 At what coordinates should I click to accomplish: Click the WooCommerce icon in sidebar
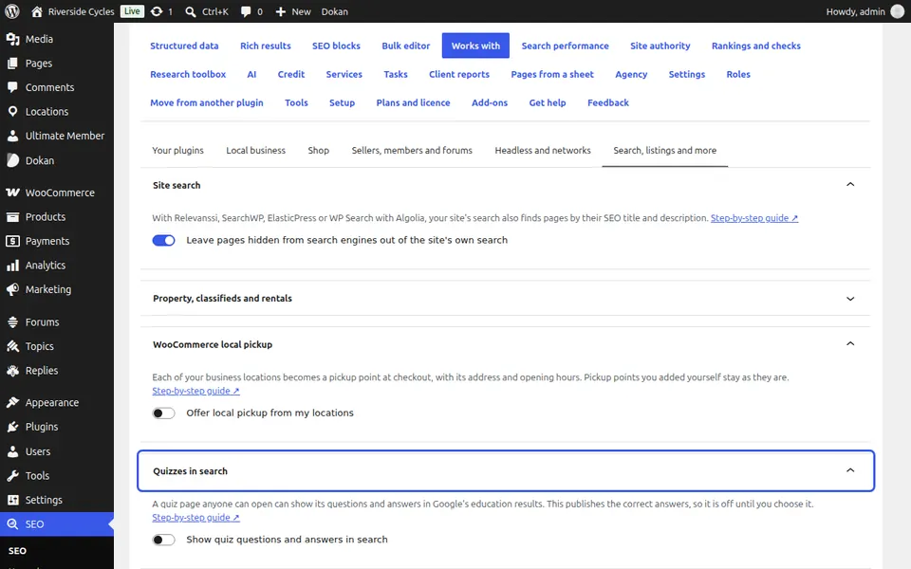(x=12, y=193)
